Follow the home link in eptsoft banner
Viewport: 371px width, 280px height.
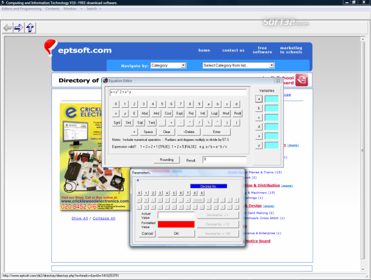(x=204, y=50)
